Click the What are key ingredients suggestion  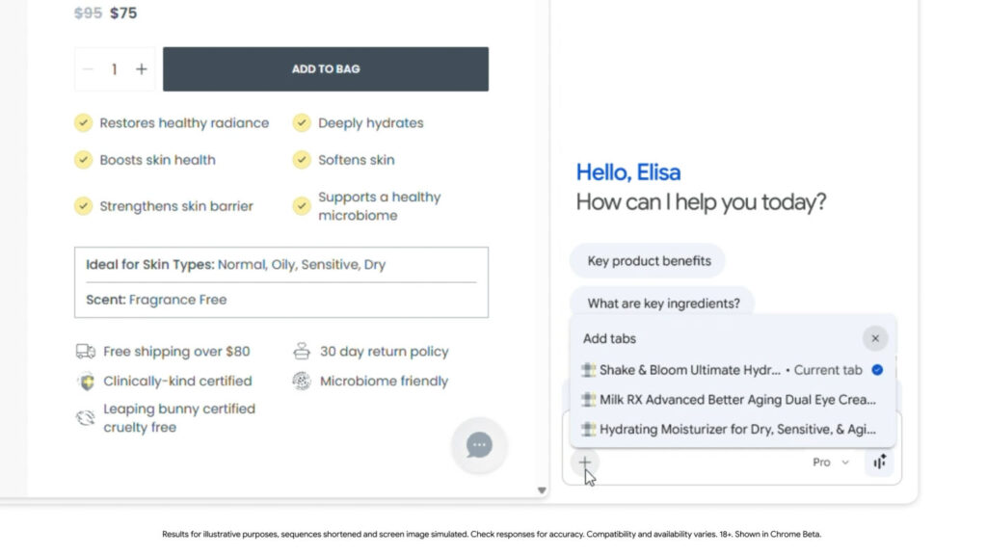click(x=663, y=304)
